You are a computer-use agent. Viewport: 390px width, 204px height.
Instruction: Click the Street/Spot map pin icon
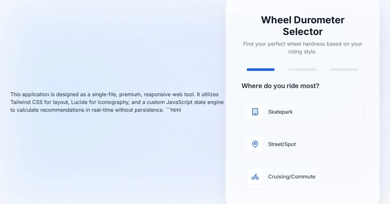coord(255,144)
